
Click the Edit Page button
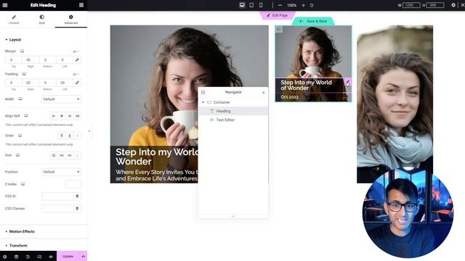coord(278,15)
